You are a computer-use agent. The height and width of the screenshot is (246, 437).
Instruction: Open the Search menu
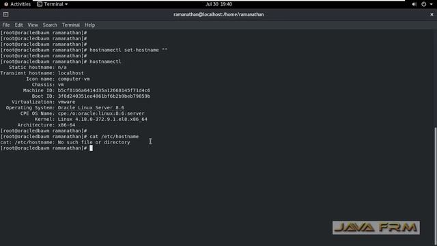pyautogui.click(x=50, y=25)
